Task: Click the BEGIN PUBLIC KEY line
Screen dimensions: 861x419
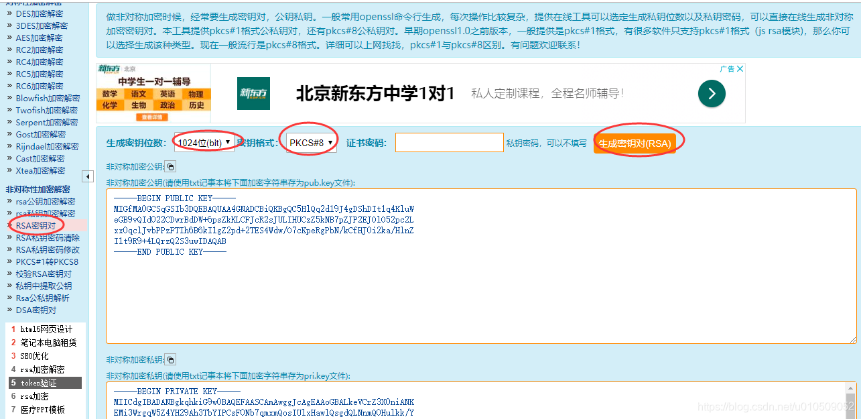Action: pos(174,198)
